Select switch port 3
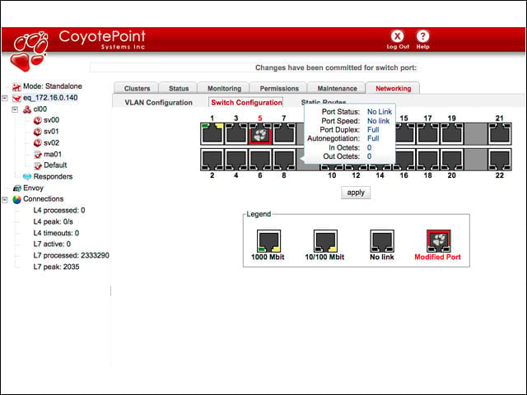Image resolution: width=527 pixels, height=395 pixels. pyautogui.click(x=236, y=133)
